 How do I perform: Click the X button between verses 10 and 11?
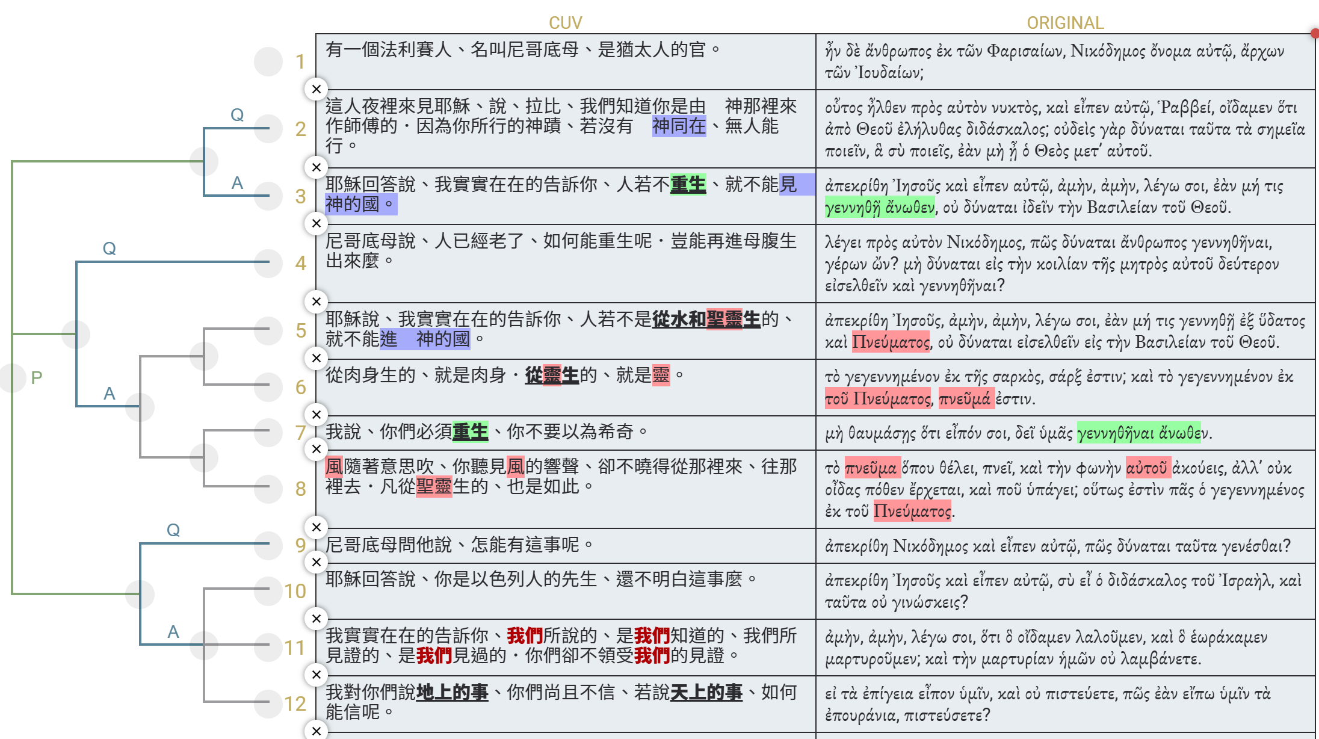(x=317, y=619)
